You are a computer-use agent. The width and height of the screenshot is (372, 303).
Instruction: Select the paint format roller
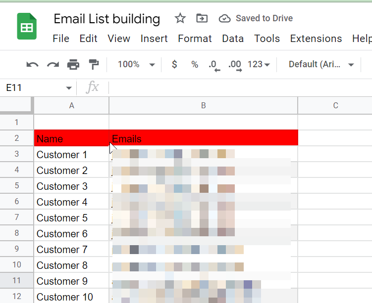(93, 65)
